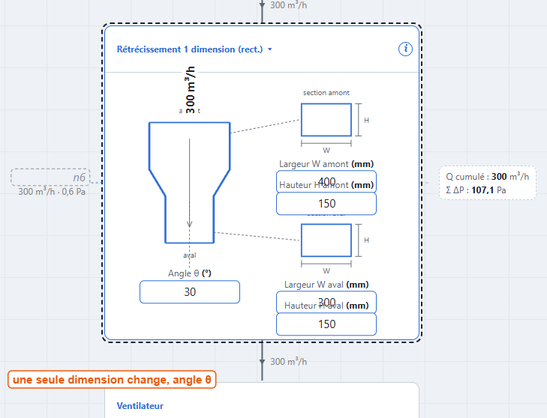Open the Ventilateur card below
This screenshot has height=418, width=547.
[262, 401]
